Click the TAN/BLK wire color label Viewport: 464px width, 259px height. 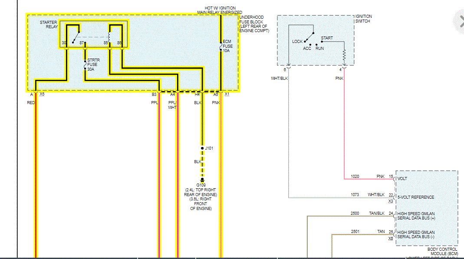[377, 213]
